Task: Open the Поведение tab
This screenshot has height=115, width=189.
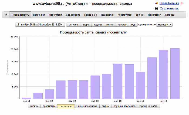Action: [90, 15]
